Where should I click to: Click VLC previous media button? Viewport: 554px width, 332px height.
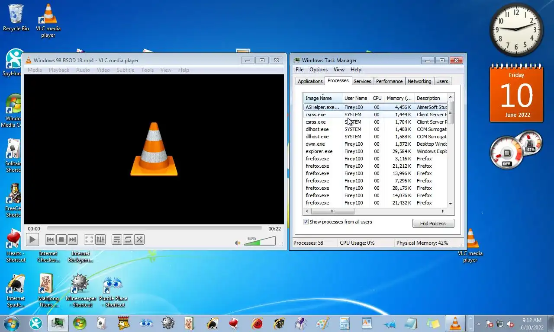pos(50,239)
